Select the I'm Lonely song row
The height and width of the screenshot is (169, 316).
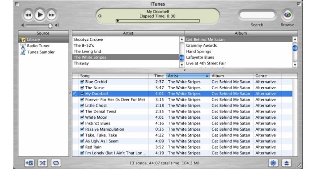[x=182, y=153]
